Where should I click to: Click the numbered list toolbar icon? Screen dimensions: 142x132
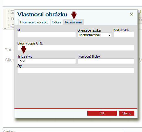point(12,26)
